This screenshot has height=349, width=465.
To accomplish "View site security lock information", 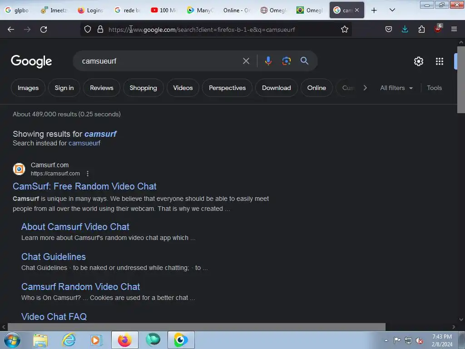I will [100, 30].
